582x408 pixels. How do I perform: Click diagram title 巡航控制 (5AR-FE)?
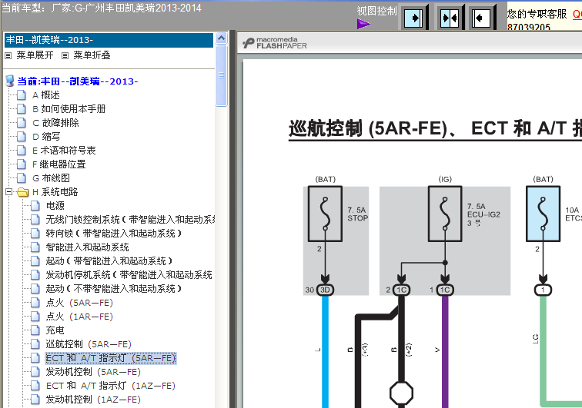click(x=368, y=128)
